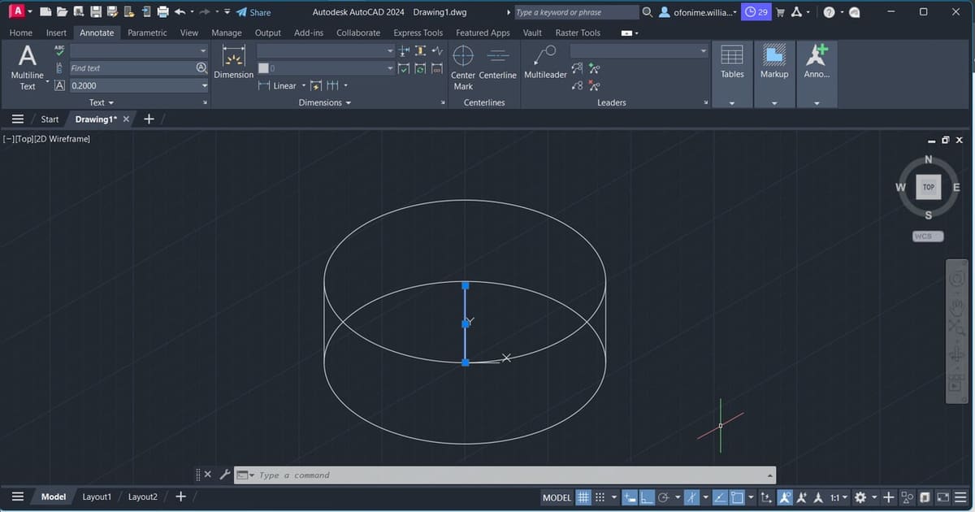The height and width of the screenshot is (512, 975).
Task: Open the text height 0.2000 dropdown
Action: pos(205,85)
